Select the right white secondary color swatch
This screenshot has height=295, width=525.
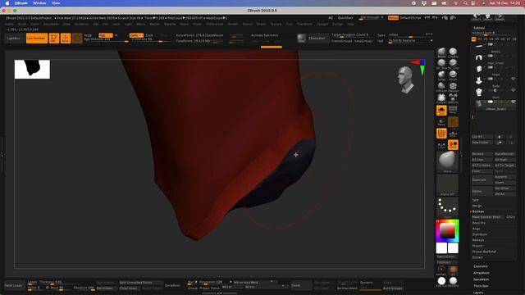(453, 248)
